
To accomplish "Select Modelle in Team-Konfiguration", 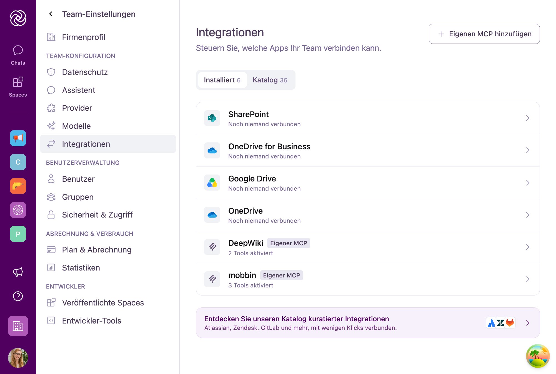I will point(108,126).
